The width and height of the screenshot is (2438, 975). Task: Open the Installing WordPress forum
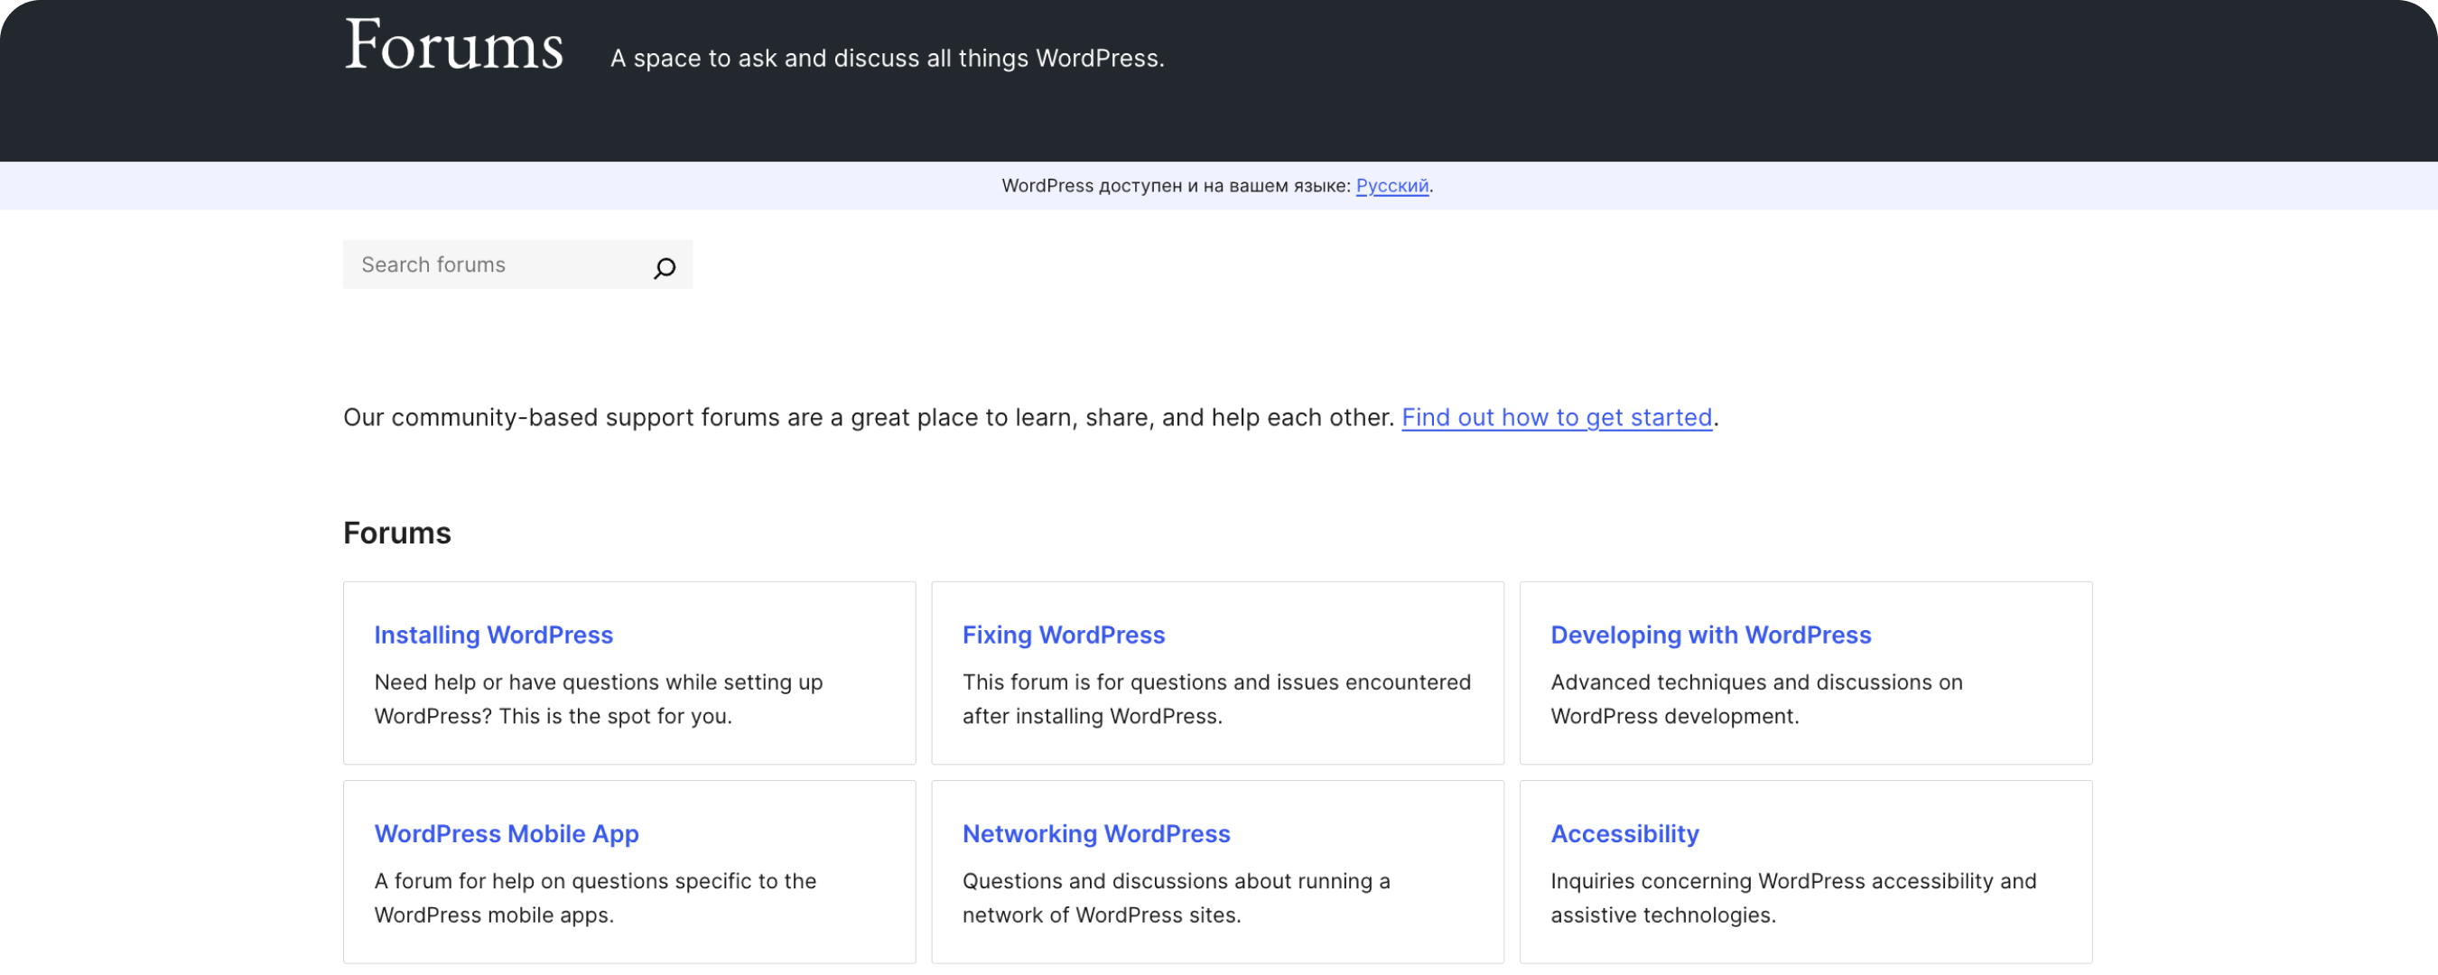click(493, 636)
